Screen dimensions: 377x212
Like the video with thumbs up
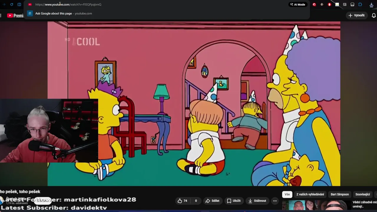182,201
